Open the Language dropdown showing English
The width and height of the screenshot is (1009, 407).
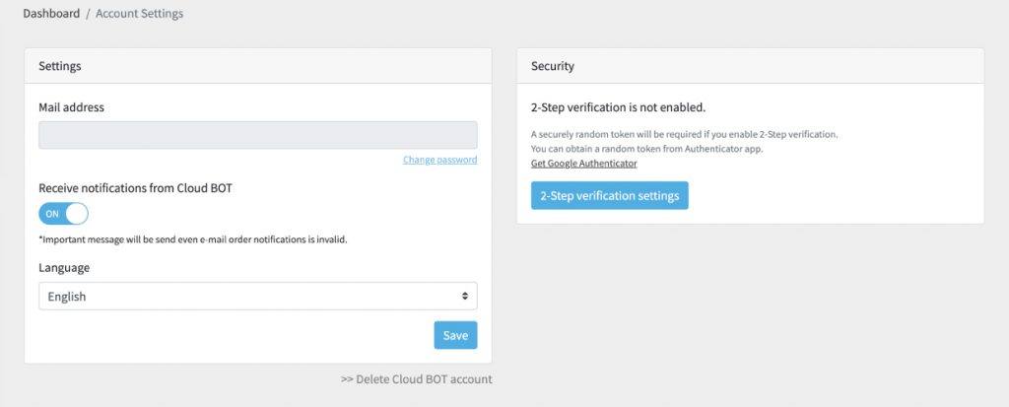pos(258,297)
